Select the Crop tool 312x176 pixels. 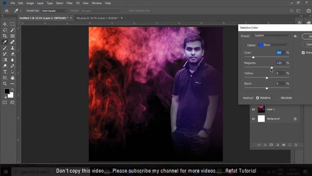pyautogui.click(x=5, y=36)
